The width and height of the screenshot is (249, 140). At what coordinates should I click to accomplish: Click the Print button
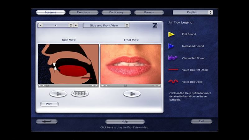coord(49,104)
